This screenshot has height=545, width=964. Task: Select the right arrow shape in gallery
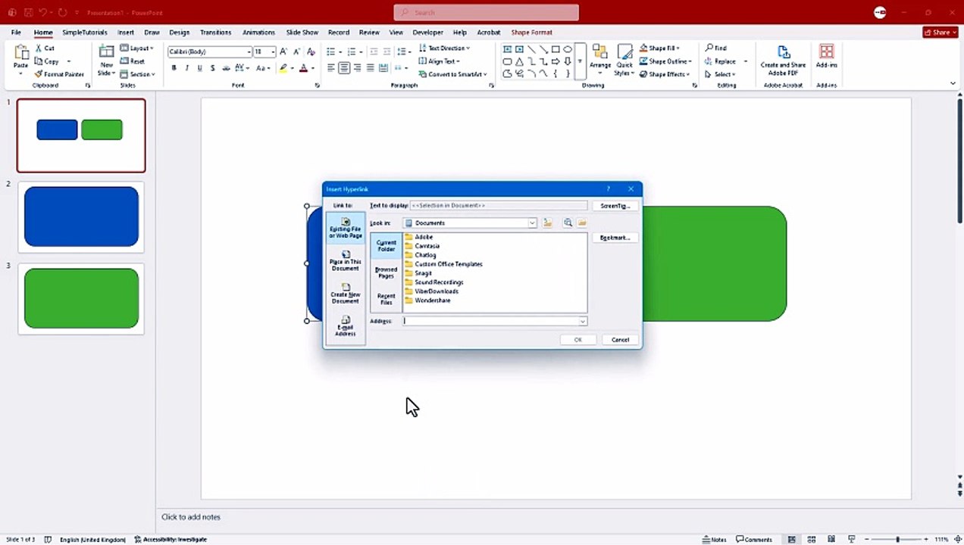coord(556,61)
